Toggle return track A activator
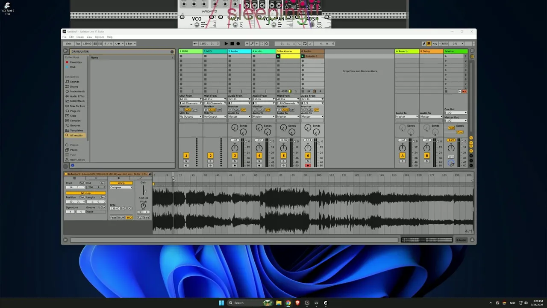 402,156
